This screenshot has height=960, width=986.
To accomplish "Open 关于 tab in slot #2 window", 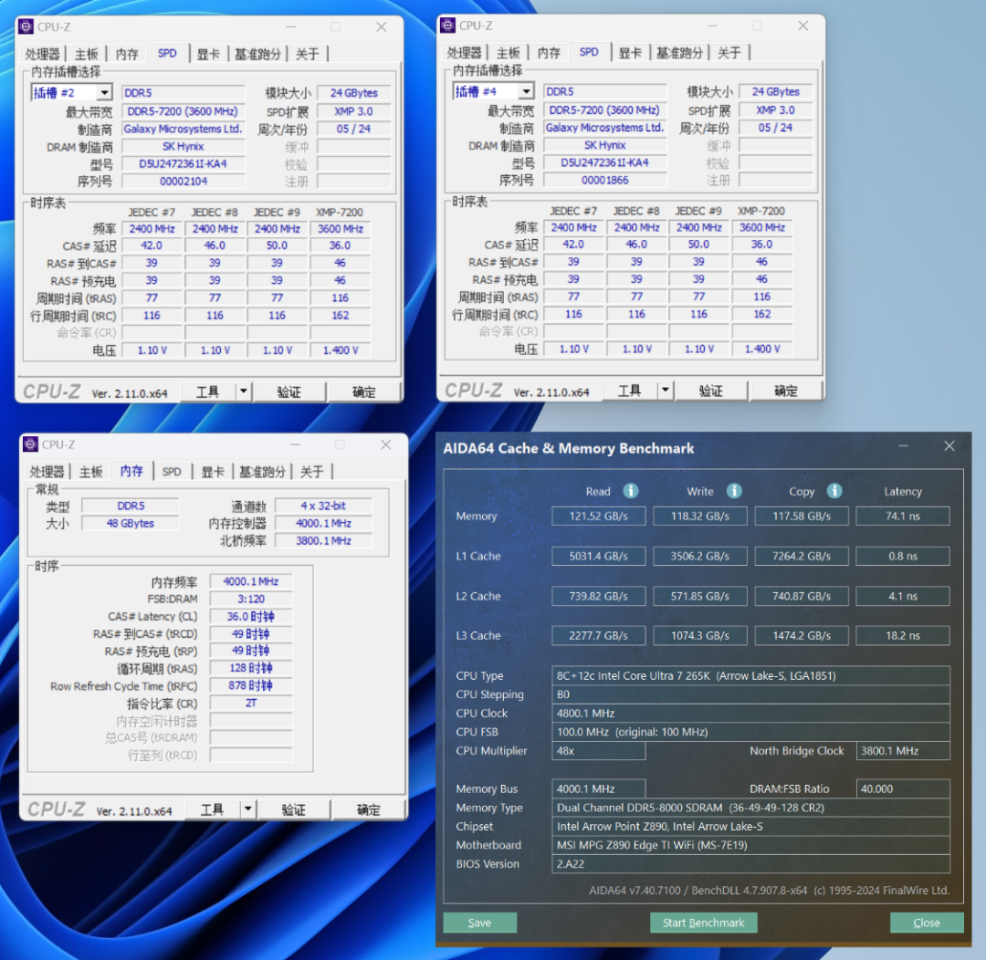I will (308, 55).
